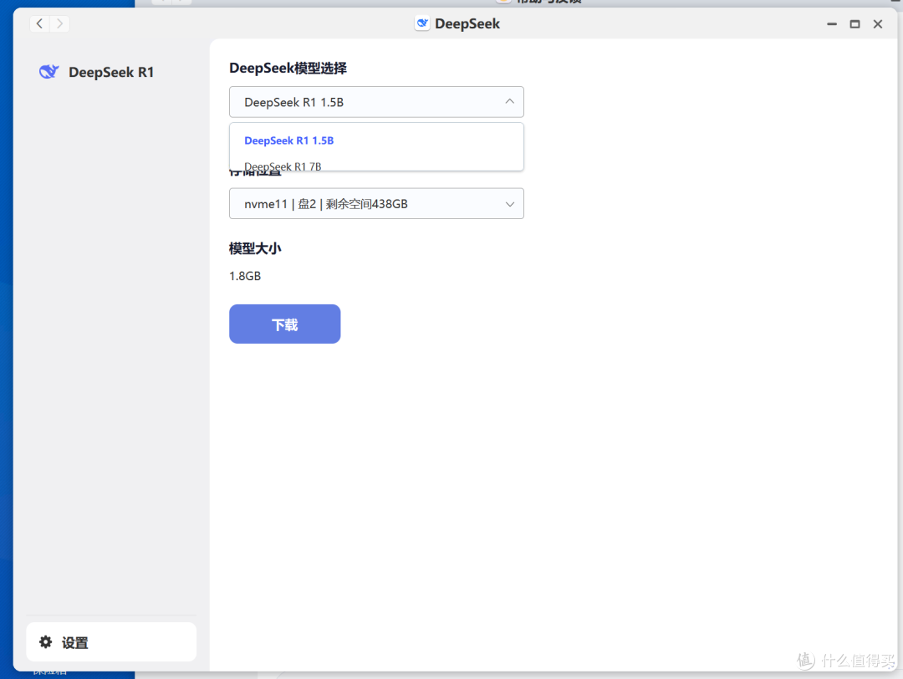Maximize the DeepSeek window
The width and height of the screenshot is (903, 679).
click(x=855, y=23)
